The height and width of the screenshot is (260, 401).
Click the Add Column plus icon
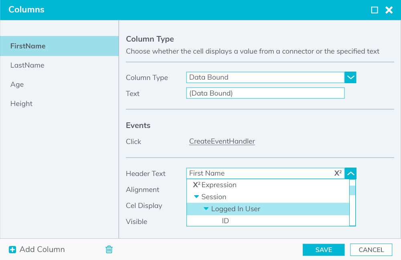[12, 250]
